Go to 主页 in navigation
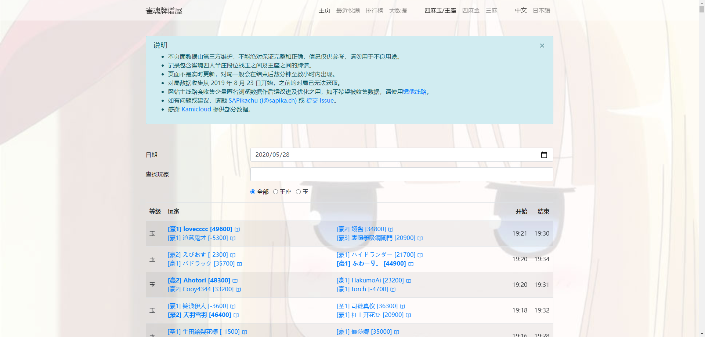Image resolution: width=705 pixels, height=337 pixels. pos(325,11)
